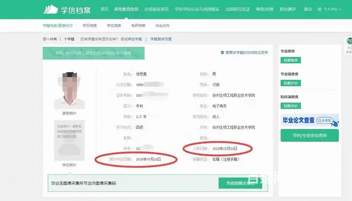Switch to 学位信息 sub-tab
This screenshot has height=201, width=352.
pyautogui.click(x=114, y=26)
